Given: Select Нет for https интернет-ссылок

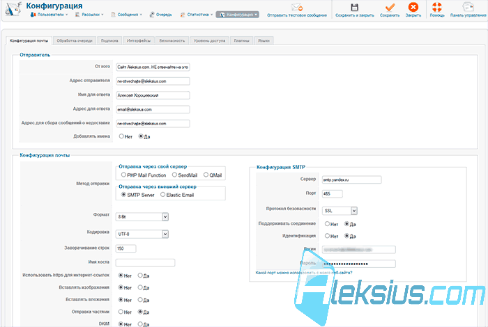Looking at the screenshot, I should coord(121,275).
